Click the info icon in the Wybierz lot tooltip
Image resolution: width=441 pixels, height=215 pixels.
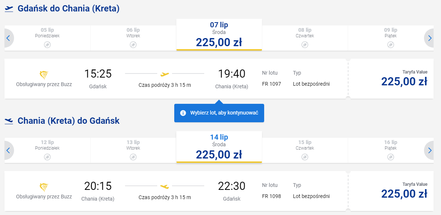183,113
